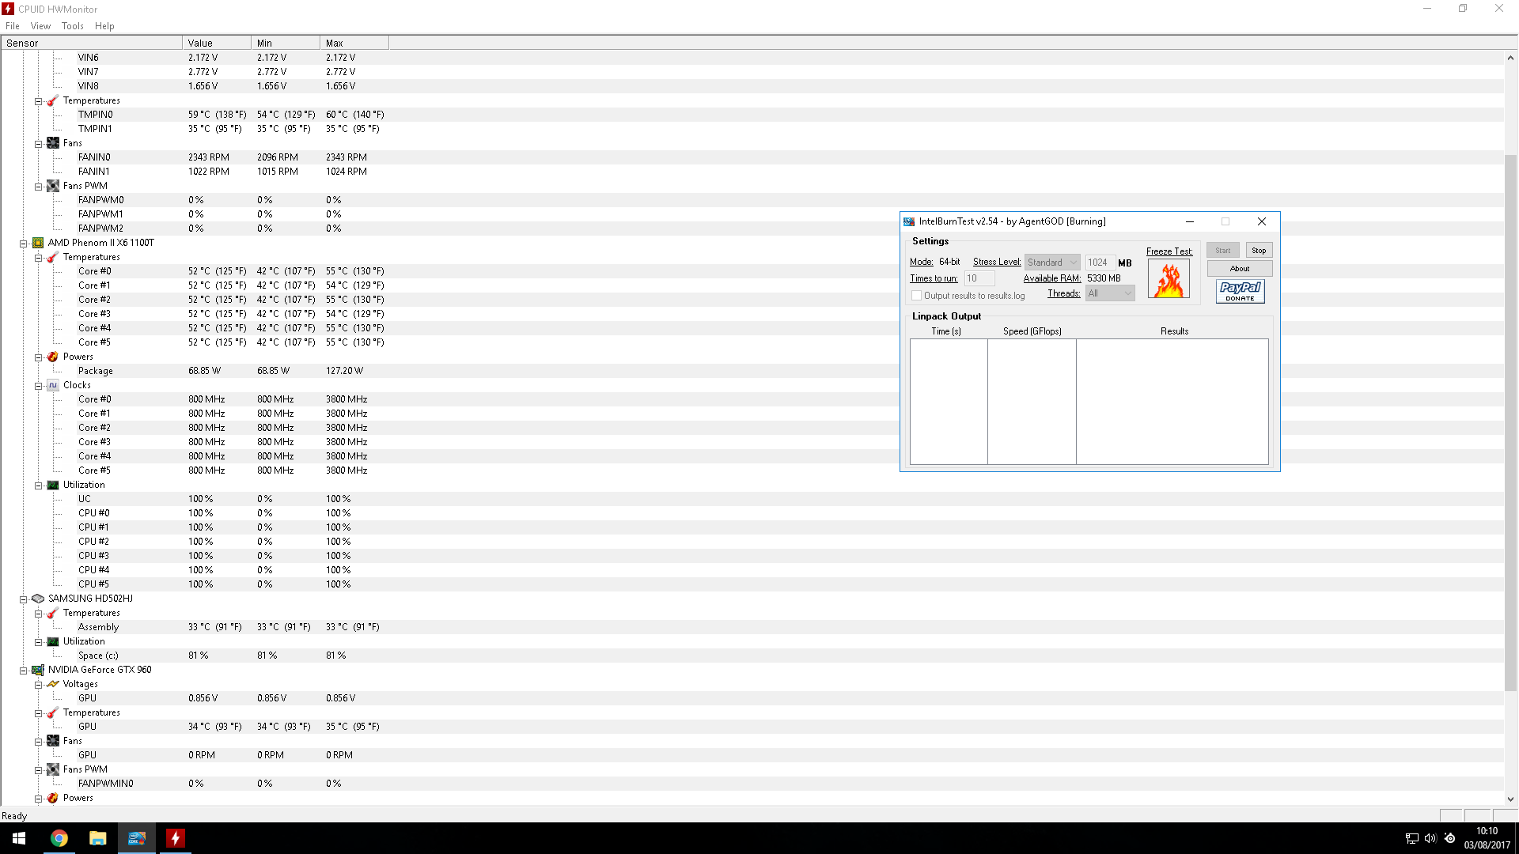Open File Explorer from the taskbar
Viewport: 1519px width, 854px height.
(97, 838)
